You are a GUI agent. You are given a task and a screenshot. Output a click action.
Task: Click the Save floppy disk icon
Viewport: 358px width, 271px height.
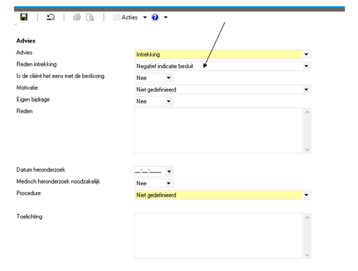(x=24, y=17)
